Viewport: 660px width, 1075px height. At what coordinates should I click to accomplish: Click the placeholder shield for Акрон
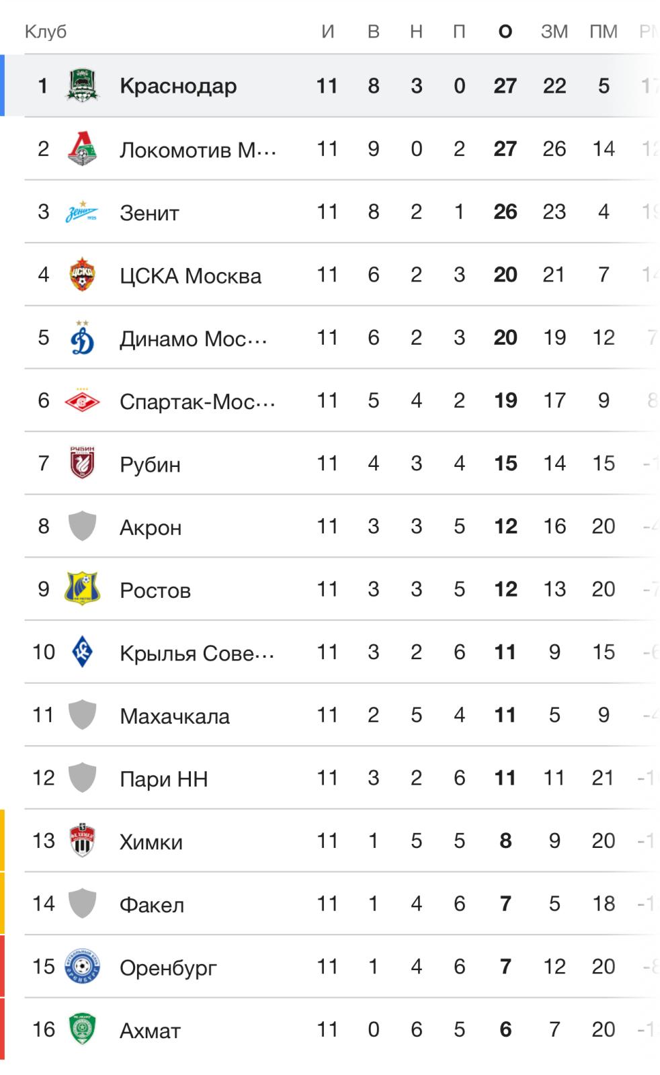click(x=82, y=526)
